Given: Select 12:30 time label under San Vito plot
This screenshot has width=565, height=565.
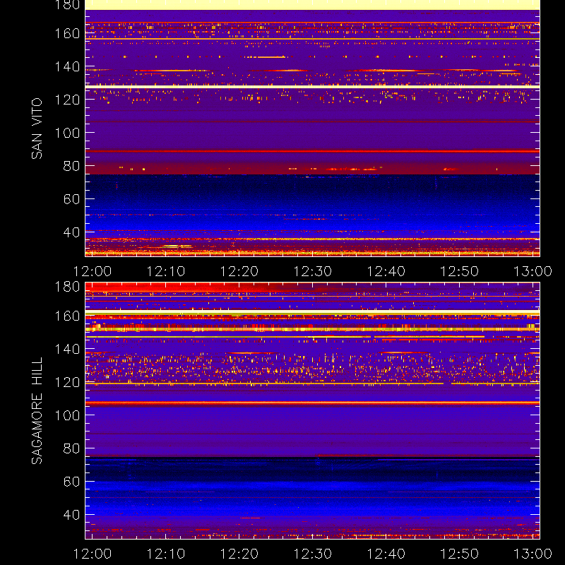Looking at the screenshot, I should pos(313,271).
